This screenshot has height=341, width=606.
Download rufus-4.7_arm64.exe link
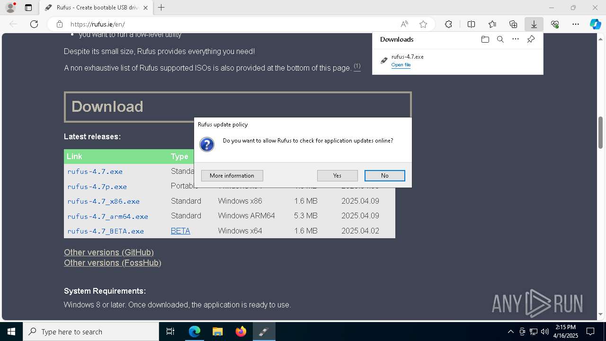click(108, 216)
